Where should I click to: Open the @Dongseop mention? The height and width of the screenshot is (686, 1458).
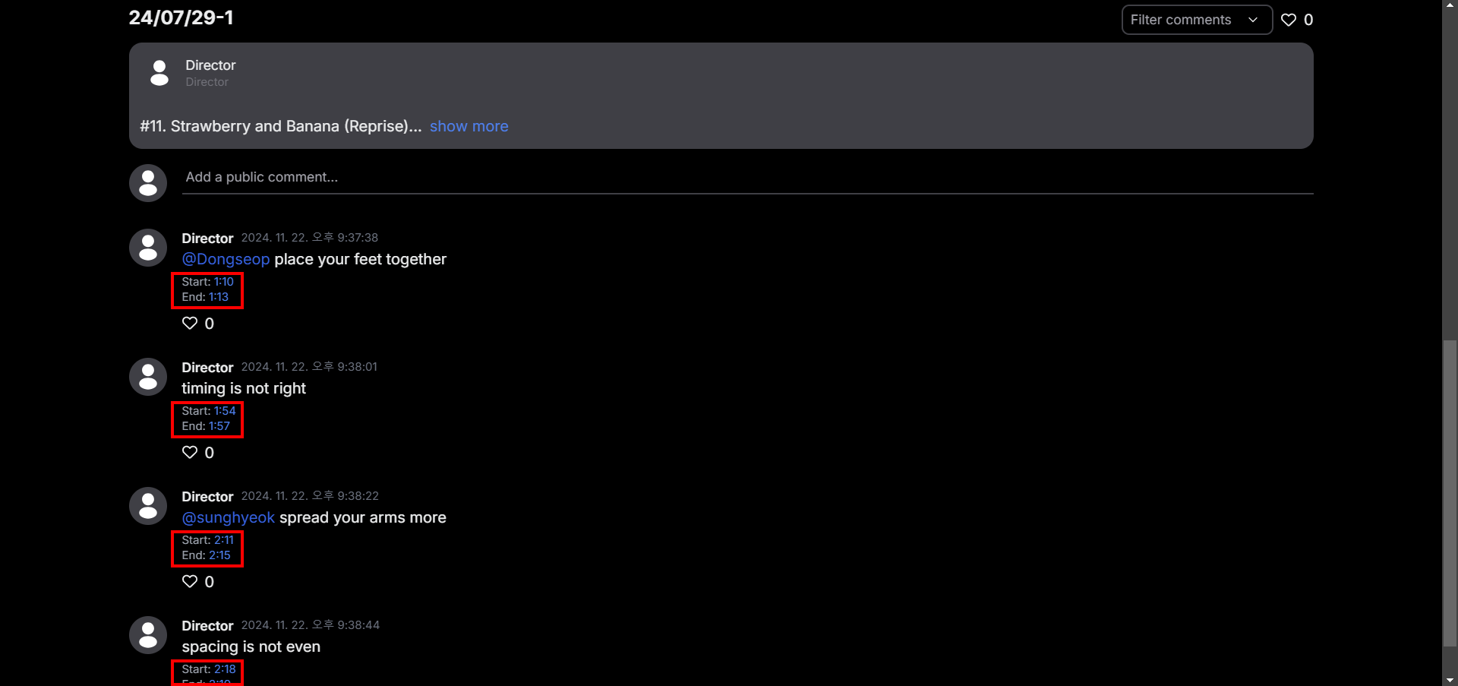pyautogui.click(x=226, y=259)
